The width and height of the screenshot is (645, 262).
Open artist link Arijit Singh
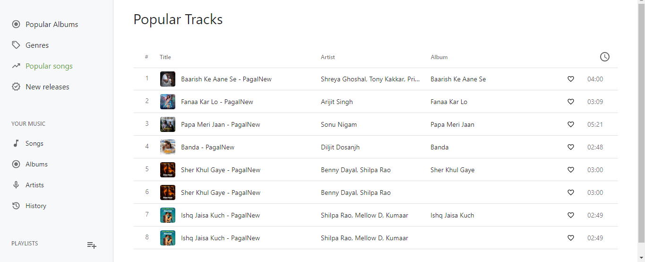click(336, 102)
